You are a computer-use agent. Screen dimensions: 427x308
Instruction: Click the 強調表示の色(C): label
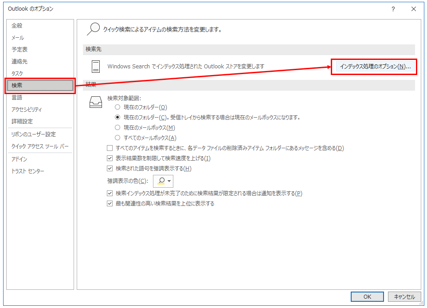(128, 181)
